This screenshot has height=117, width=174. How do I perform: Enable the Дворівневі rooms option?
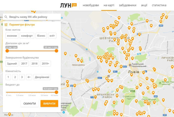coord(42,77)
